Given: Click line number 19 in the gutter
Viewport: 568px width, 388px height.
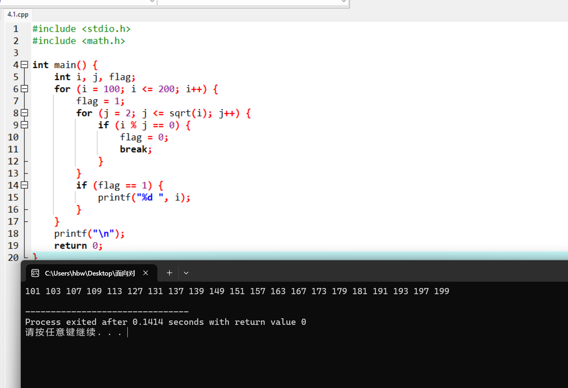Looking at the screenshot, I should [x=13, y=246].
